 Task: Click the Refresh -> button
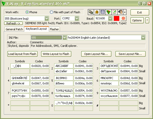tap(13, 23)
